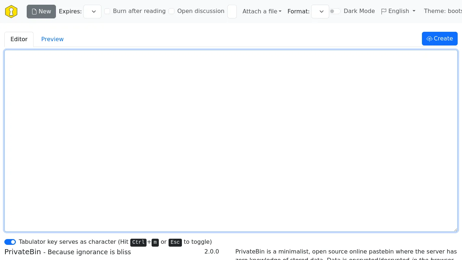Open the Attach a file menu

point(262,12)
